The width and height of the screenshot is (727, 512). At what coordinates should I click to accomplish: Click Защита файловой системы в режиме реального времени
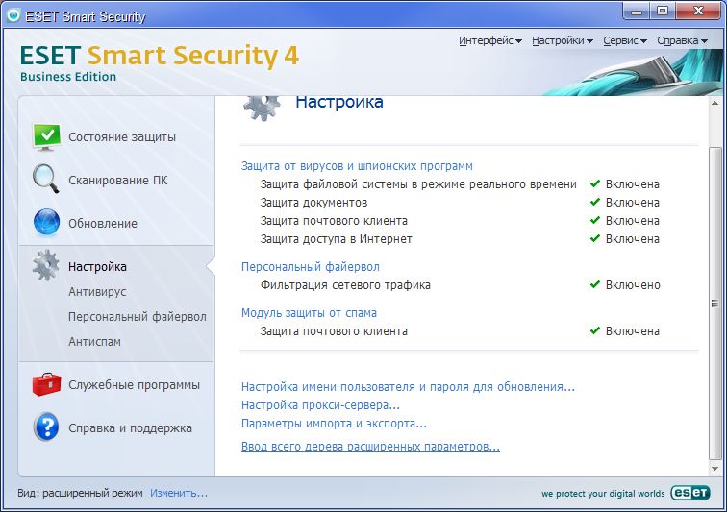[x=418, y=184]
